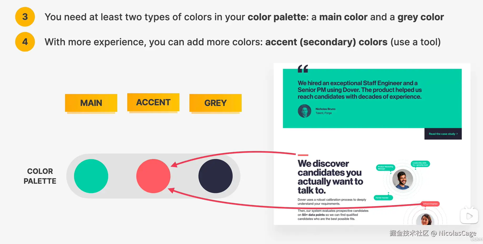Click the GREY label button
The image size is (483, 244).
[215, 103]
